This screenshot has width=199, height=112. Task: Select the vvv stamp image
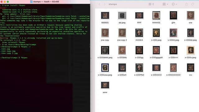pyautogui.click(x=191, y=68)
